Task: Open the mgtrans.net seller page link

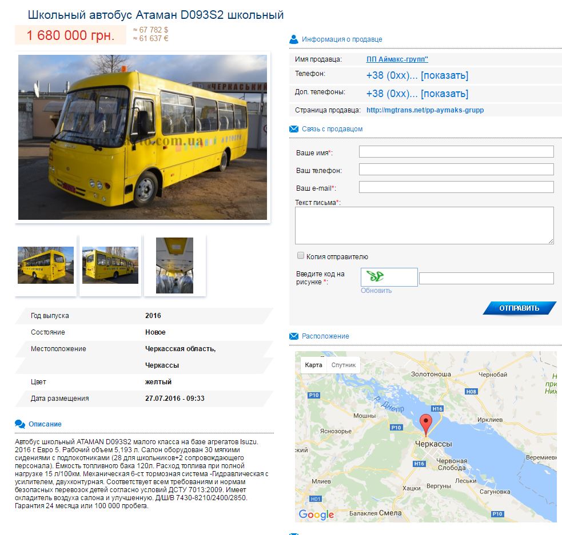Action: click(x=425, y=110)
